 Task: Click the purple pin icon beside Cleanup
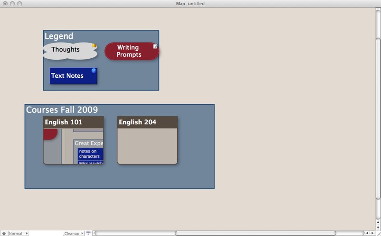tap(88, 234)
